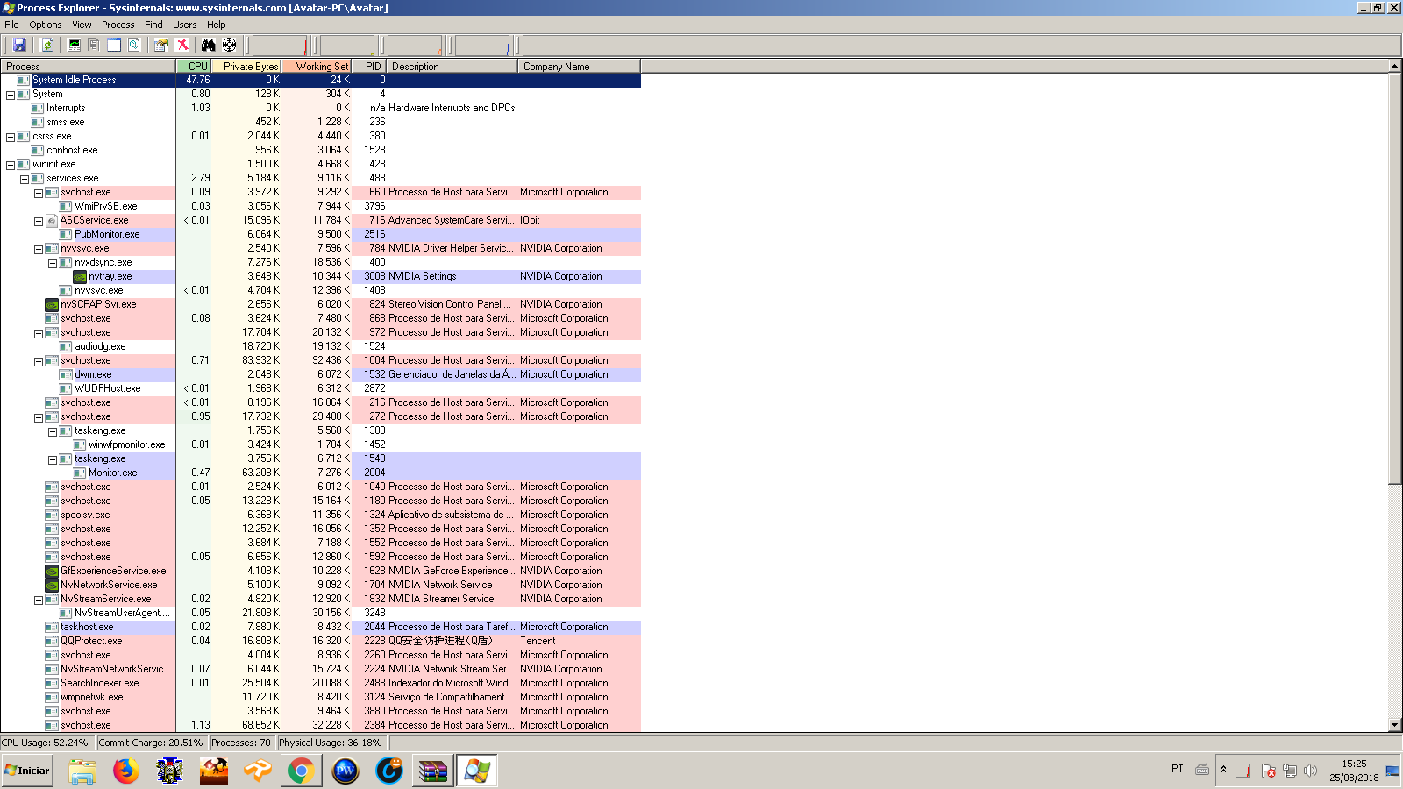Collapse the wininit.exe tree branch

[11, 165]
